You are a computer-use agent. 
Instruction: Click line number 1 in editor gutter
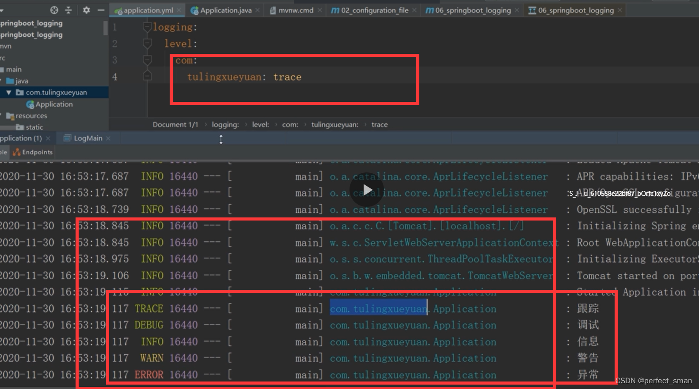tap(114, 27)
